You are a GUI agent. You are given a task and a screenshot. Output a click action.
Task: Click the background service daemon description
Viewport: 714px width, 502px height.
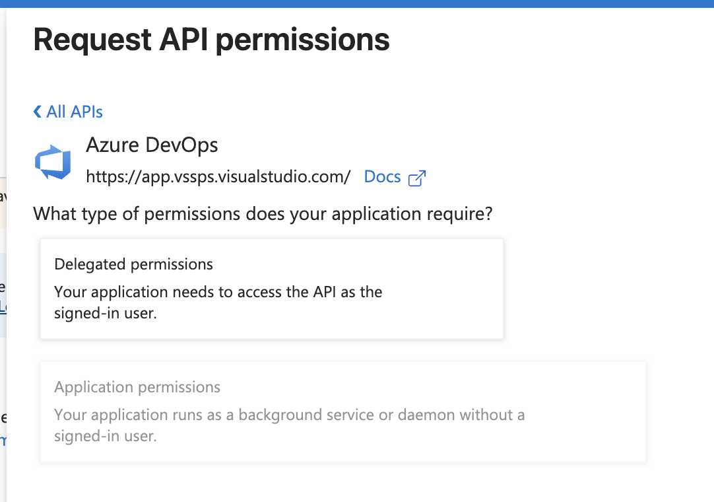[x=289, y=425]
